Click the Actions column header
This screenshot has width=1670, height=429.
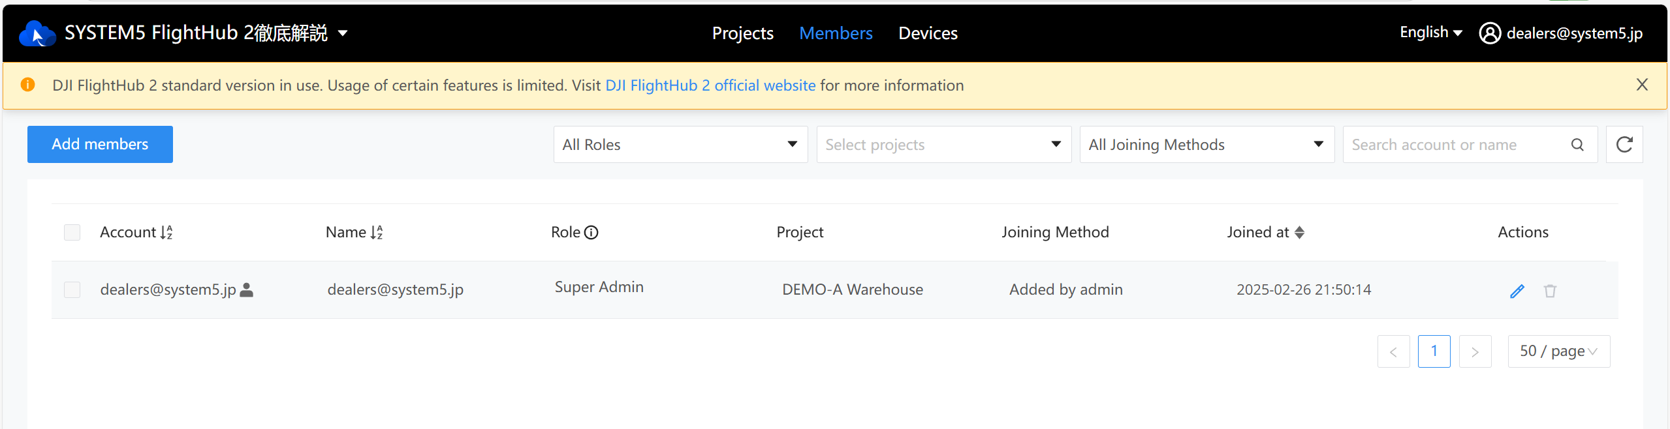tap(1522, 232)
